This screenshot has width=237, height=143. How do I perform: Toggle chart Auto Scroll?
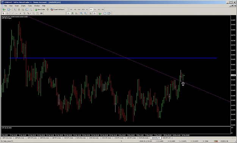pyautogui.click(x=91, y=13)
